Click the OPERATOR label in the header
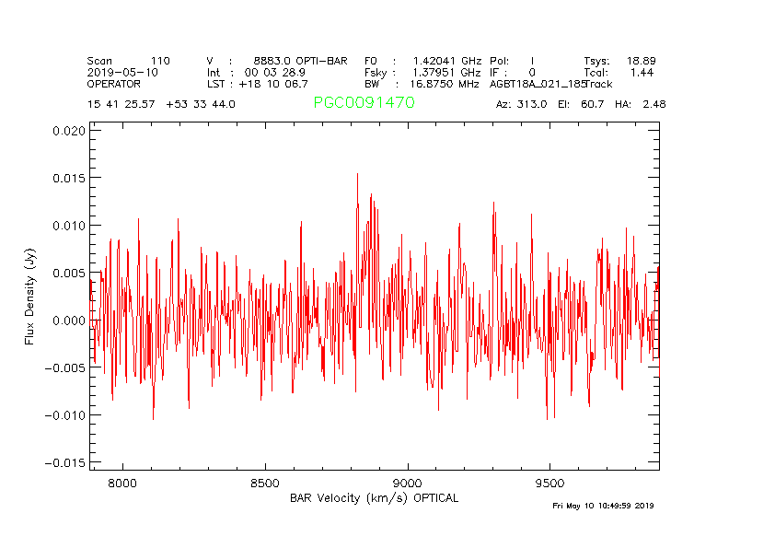The image size is (775, 548). point(115,83)
